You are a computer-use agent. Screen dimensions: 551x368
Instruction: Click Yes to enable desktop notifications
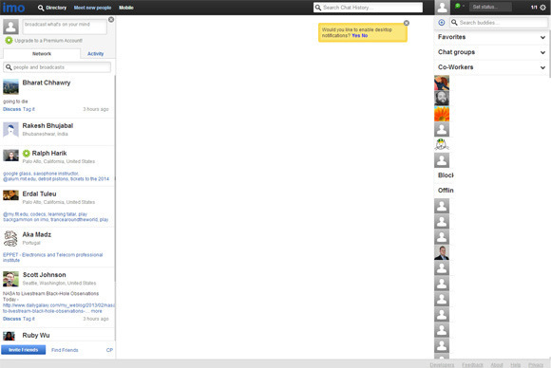coord(355,35)
